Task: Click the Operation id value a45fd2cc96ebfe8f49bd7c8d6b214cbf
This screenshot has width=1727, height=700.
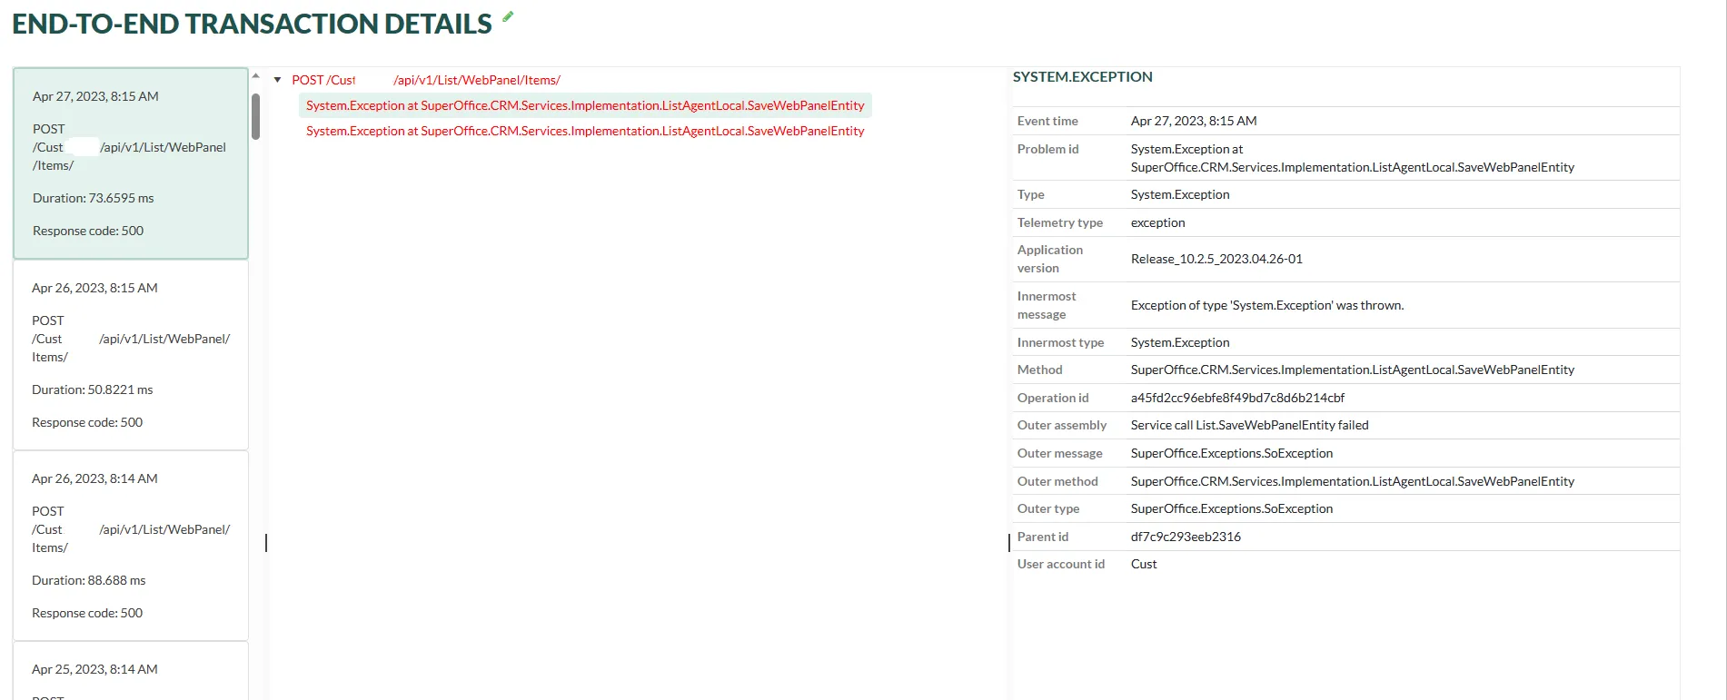Action: point(1237,398)
